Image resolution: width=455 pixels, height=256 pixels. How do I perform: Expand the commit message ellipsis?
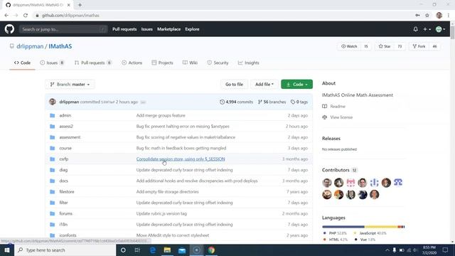point(143,102)
